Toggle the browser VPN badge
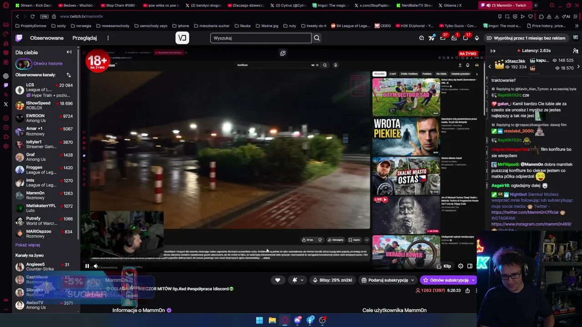Viewport: 582px width, 327px height. [x=44, y=16]
